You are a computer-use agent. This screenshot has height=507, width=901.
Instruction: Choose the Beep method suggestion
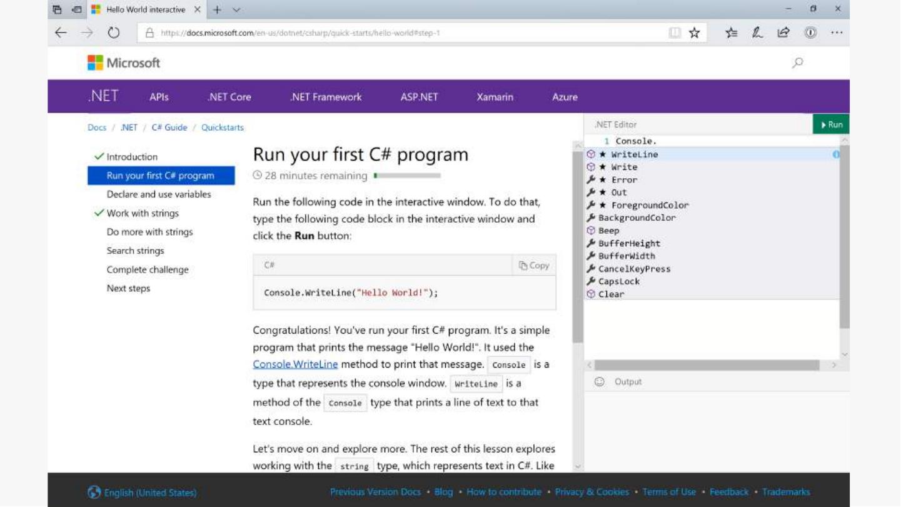coord(712,231)
